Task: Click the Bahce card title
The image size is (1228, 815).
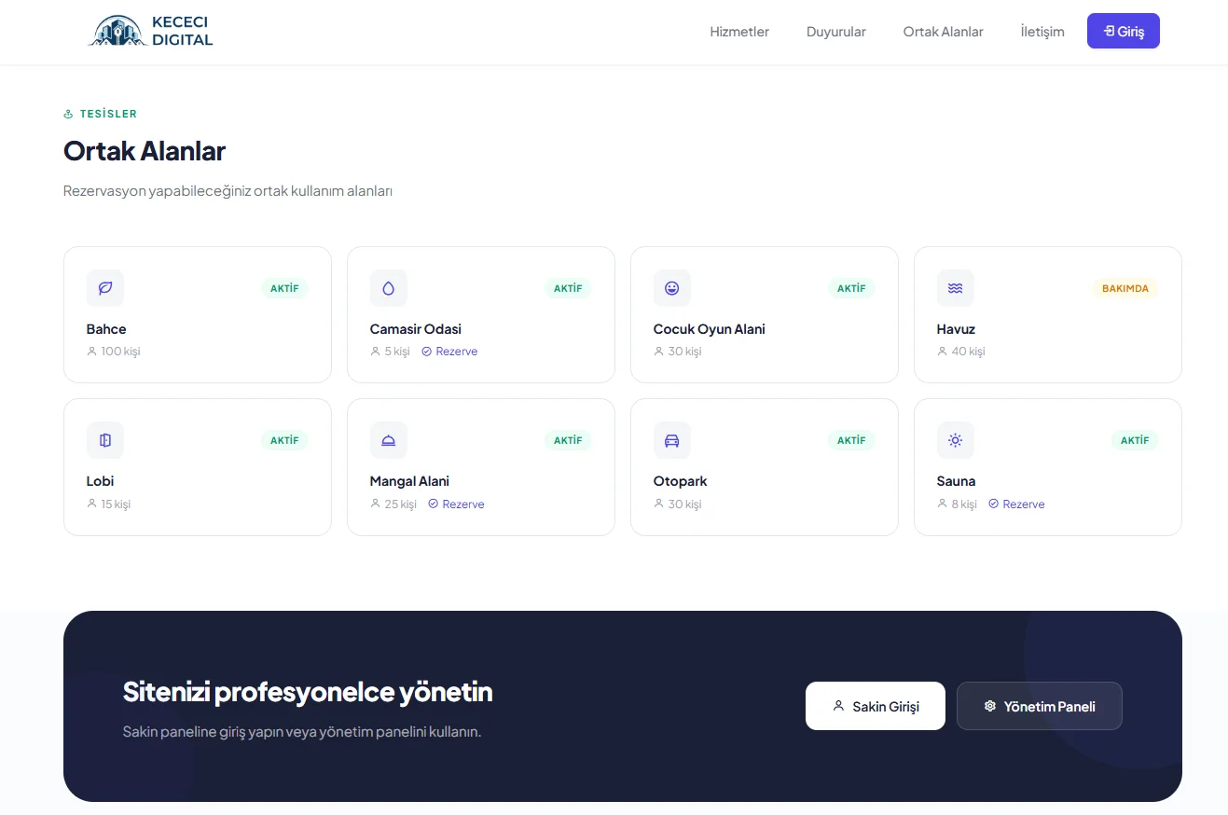Action: (106, 329)
